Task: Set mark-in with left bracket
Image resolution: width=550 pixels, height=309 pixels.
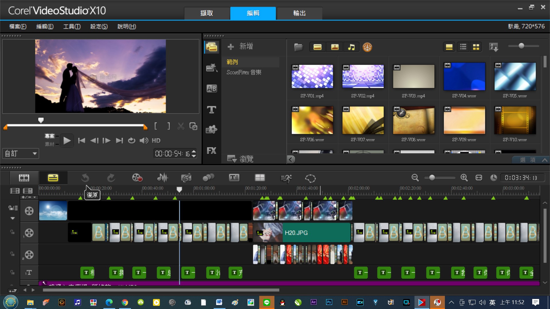Action: [156, 126]
